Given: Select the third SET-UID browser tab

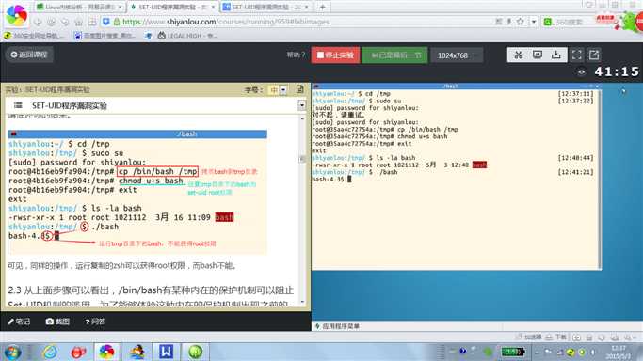Looking at the screenshot, I should pos(266,7).
